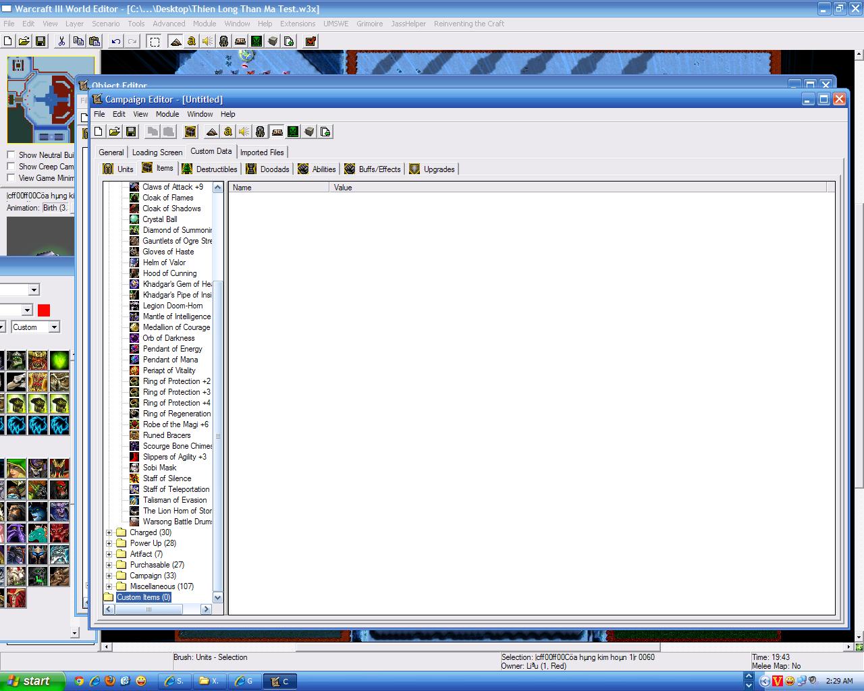Open the Units data tab
864x691 pixels.
click(x=118, y=169)
